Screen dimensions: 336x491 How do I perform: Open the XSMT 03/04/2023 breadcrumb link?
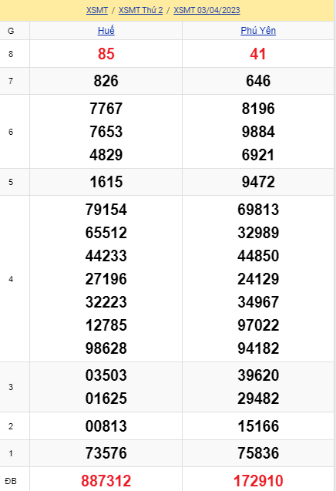(207, 10)
